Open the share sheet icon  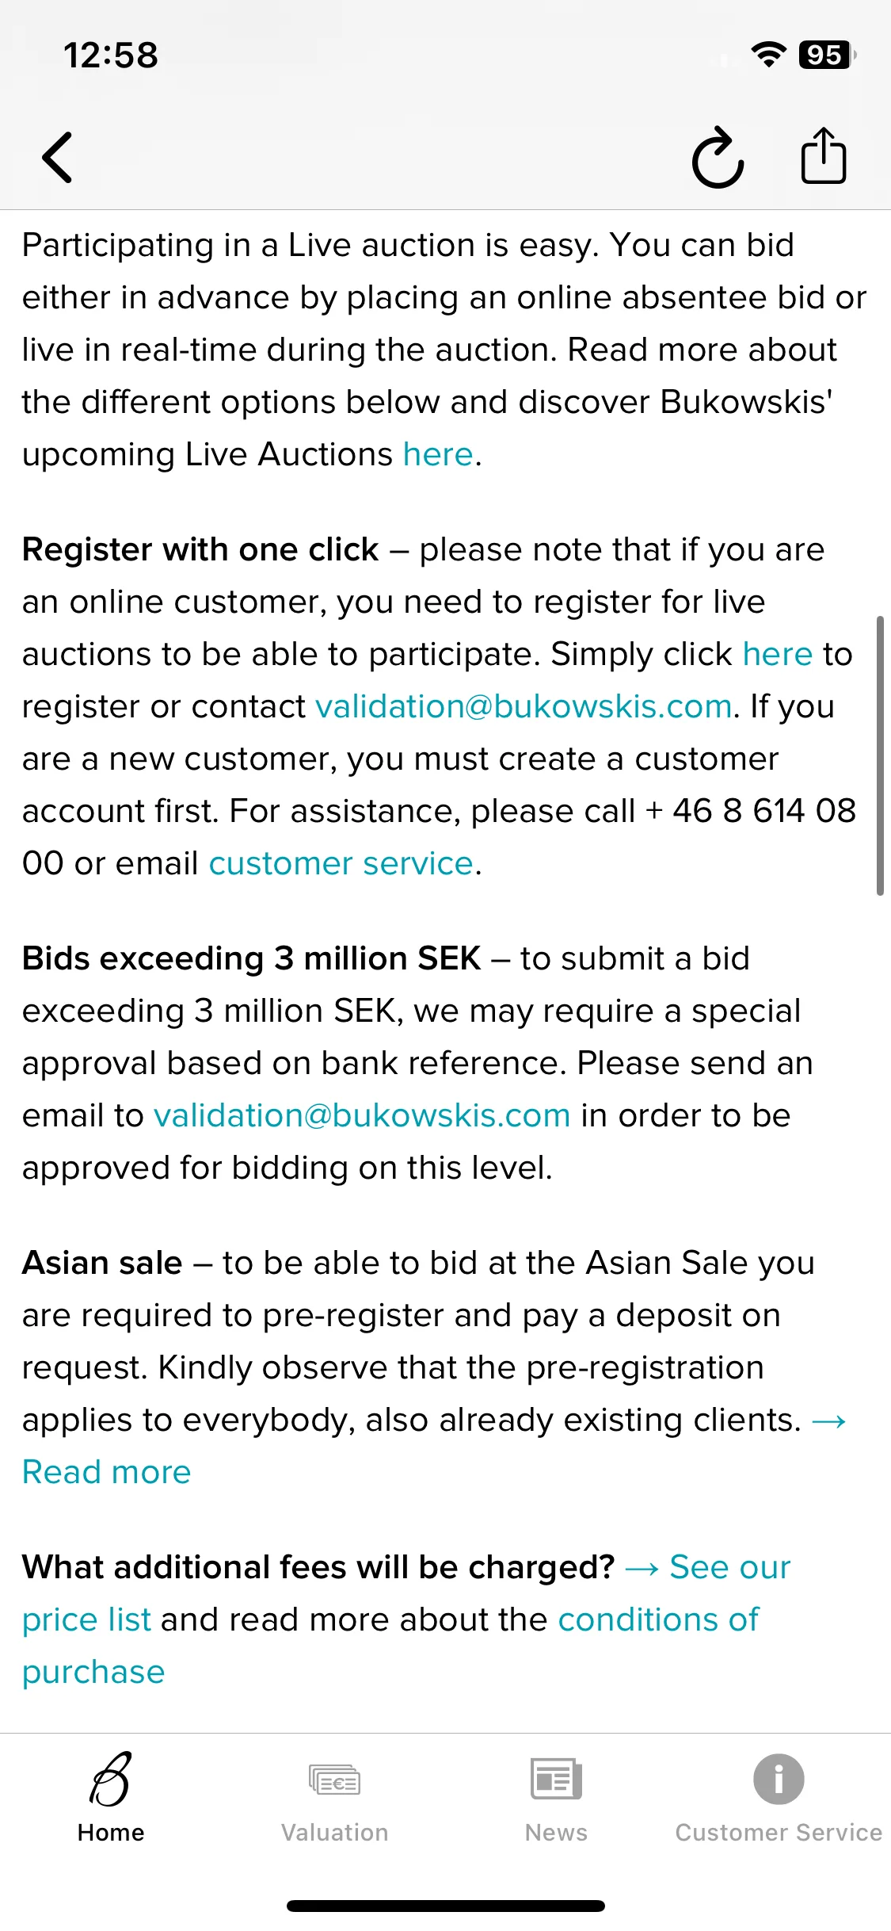824,155
